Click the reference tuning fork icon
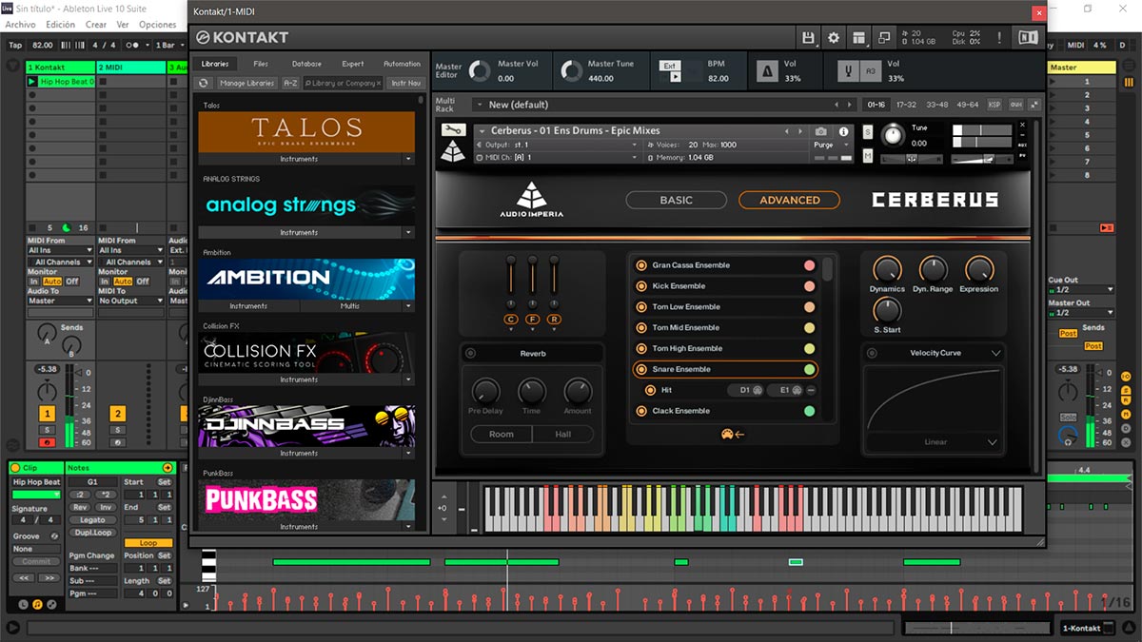Screen dimensions: 1142x642 coord(847,71)
